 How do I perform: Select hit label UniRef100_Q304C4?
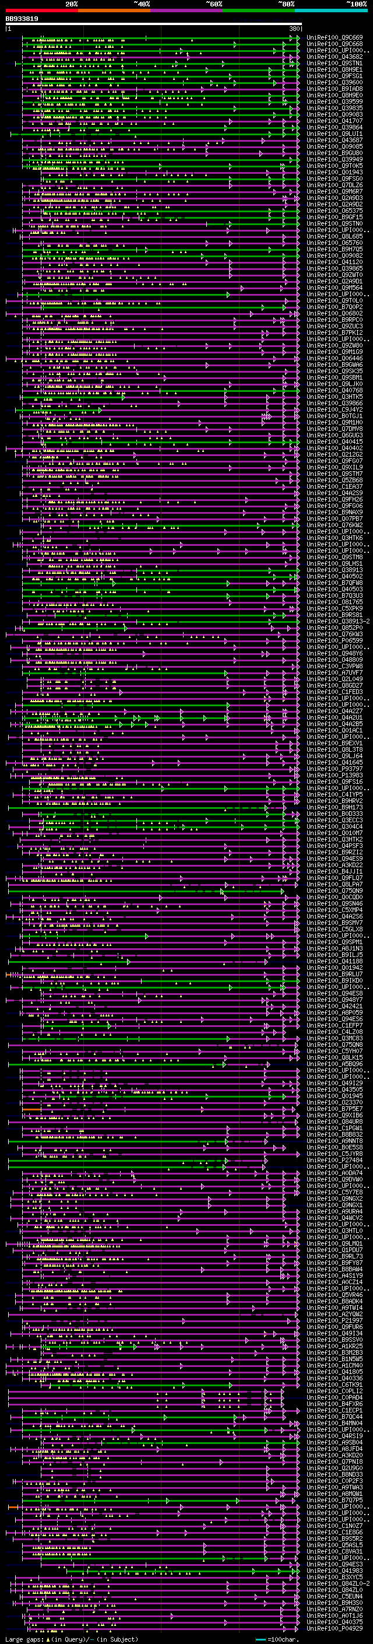[335, 826]
